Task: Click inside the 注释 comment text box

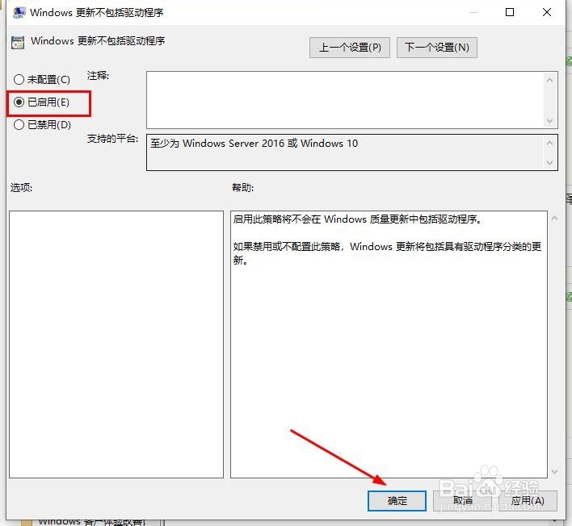Action: click(x=345, y=100)
